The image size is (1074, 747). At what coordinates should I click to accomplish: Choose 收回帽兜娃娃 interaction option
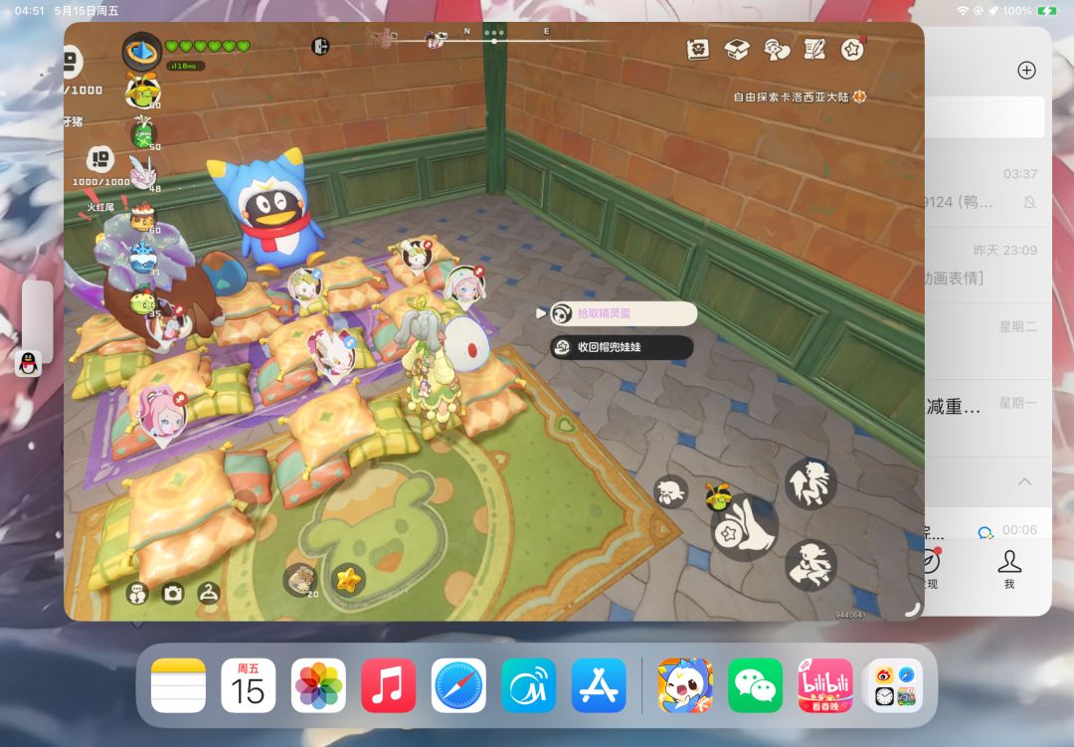(622, 347)
